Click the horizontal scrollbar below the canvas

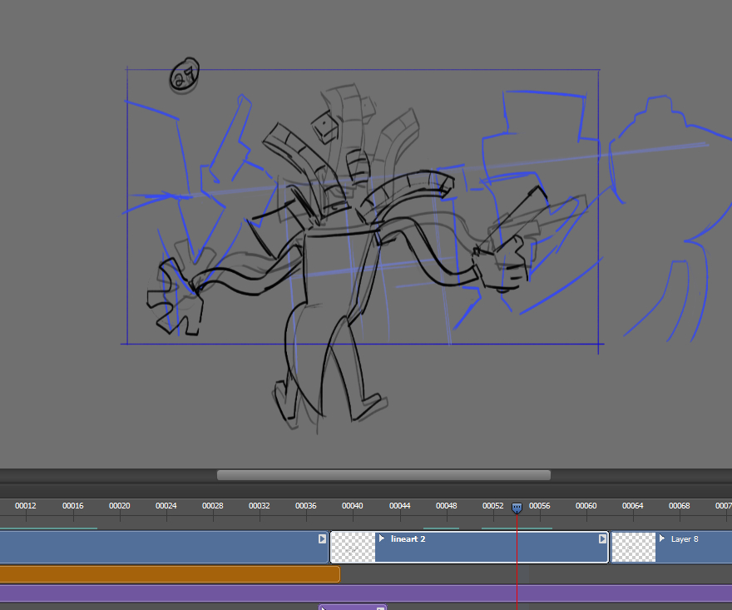pos(383,475)
